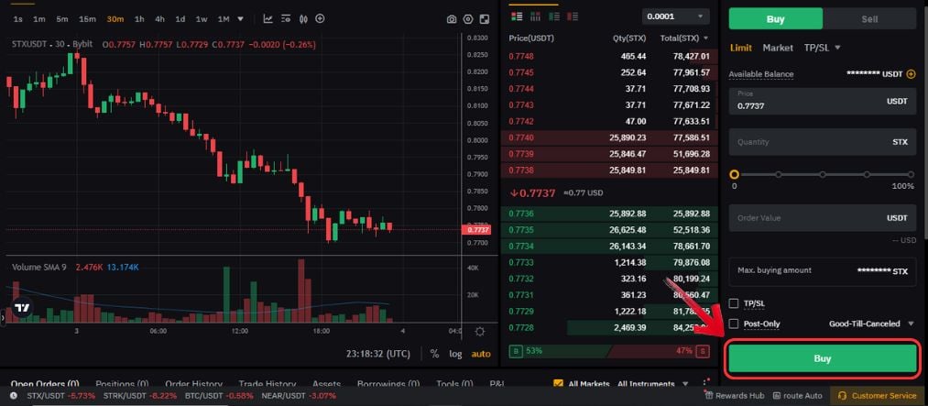Open the Good-Till-Canceled dropdown

pos(872,324)
